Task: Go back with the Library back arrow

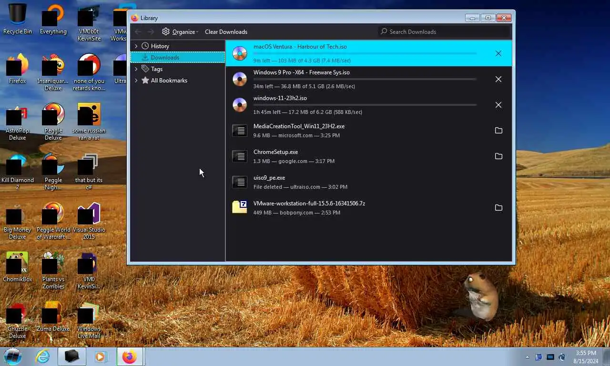Action: (x=138, y=32)
